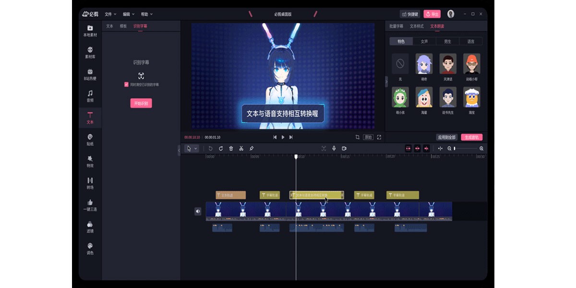Viewport: 576px width, 288px height.
Task: Select the 语言 voice category
Action: coord(471,41)
